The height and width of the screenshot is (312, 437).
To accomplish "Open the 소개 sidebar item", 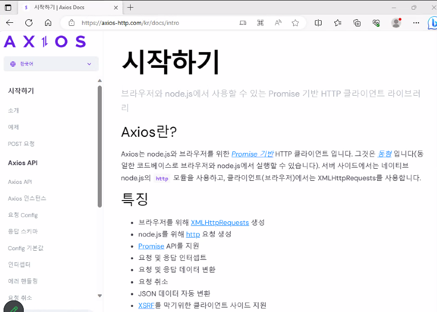I will pos(13,110).
